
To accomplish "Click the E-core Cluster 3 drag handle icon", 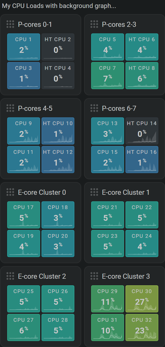I will pyautogui.click(x=94, y=276).
